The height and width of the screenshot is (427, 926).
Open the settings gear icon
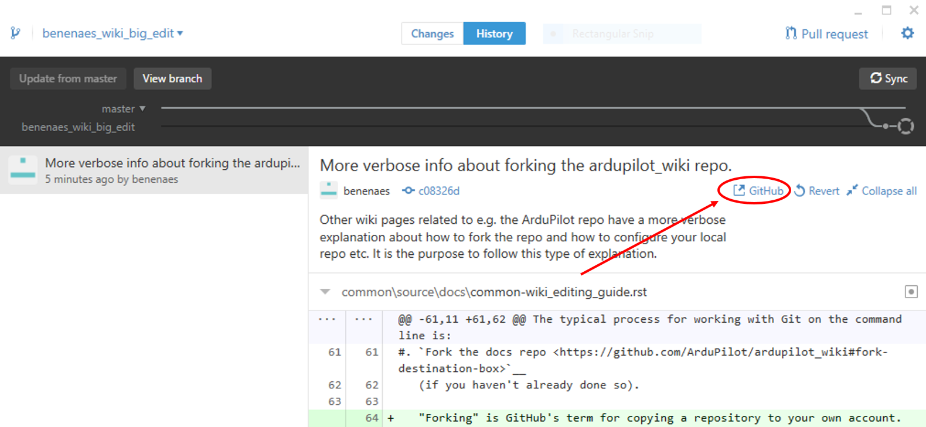(x=907, y=33)
